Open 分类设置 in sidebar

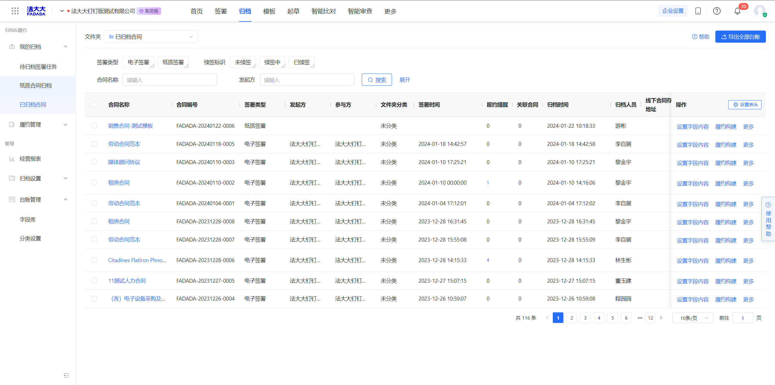pyautogui.click(x=30, y=239)
